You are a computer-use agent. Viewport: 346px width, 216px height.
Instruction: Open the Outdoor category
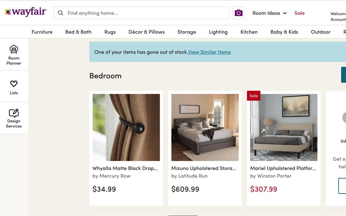click(321, 32)
